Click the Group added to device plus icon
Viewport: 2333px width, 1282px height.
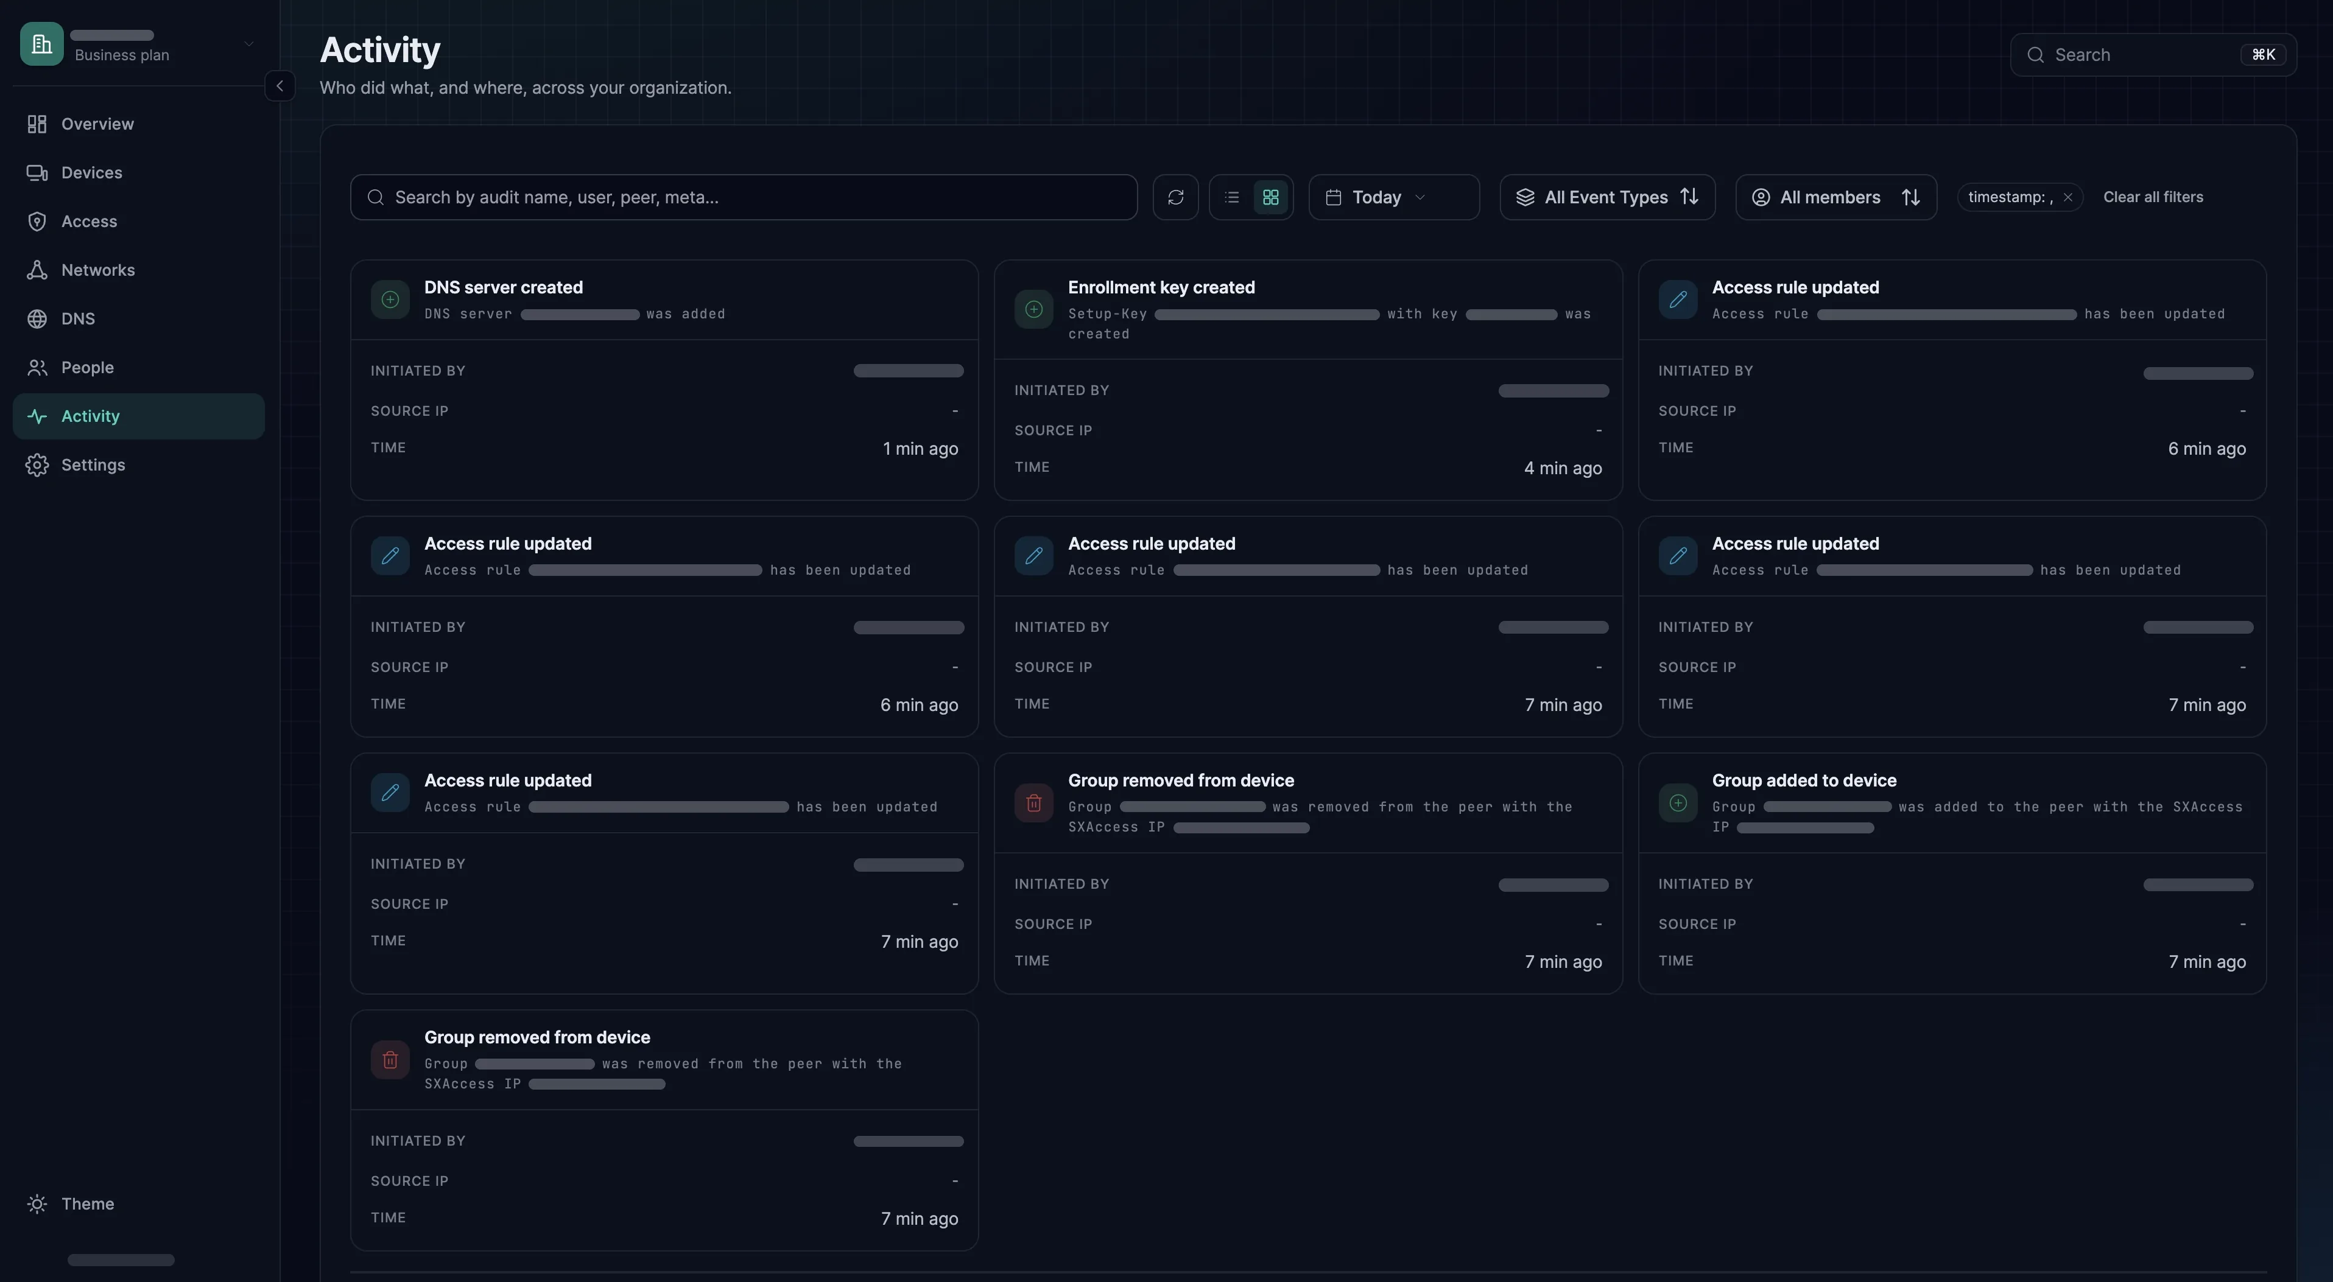coord(1678,803)
